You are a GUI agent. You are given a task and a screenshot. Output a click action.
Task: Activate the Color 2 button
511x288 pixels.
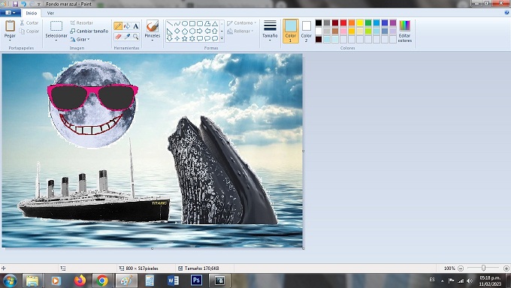(x=306, y=31)
